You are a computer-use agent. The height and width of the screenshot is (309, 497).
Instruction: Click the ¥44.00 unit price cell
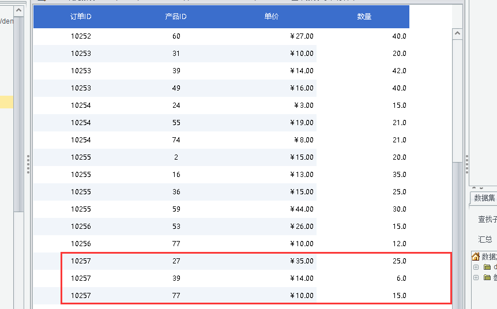pyautogui.click(x=302, y=209)
